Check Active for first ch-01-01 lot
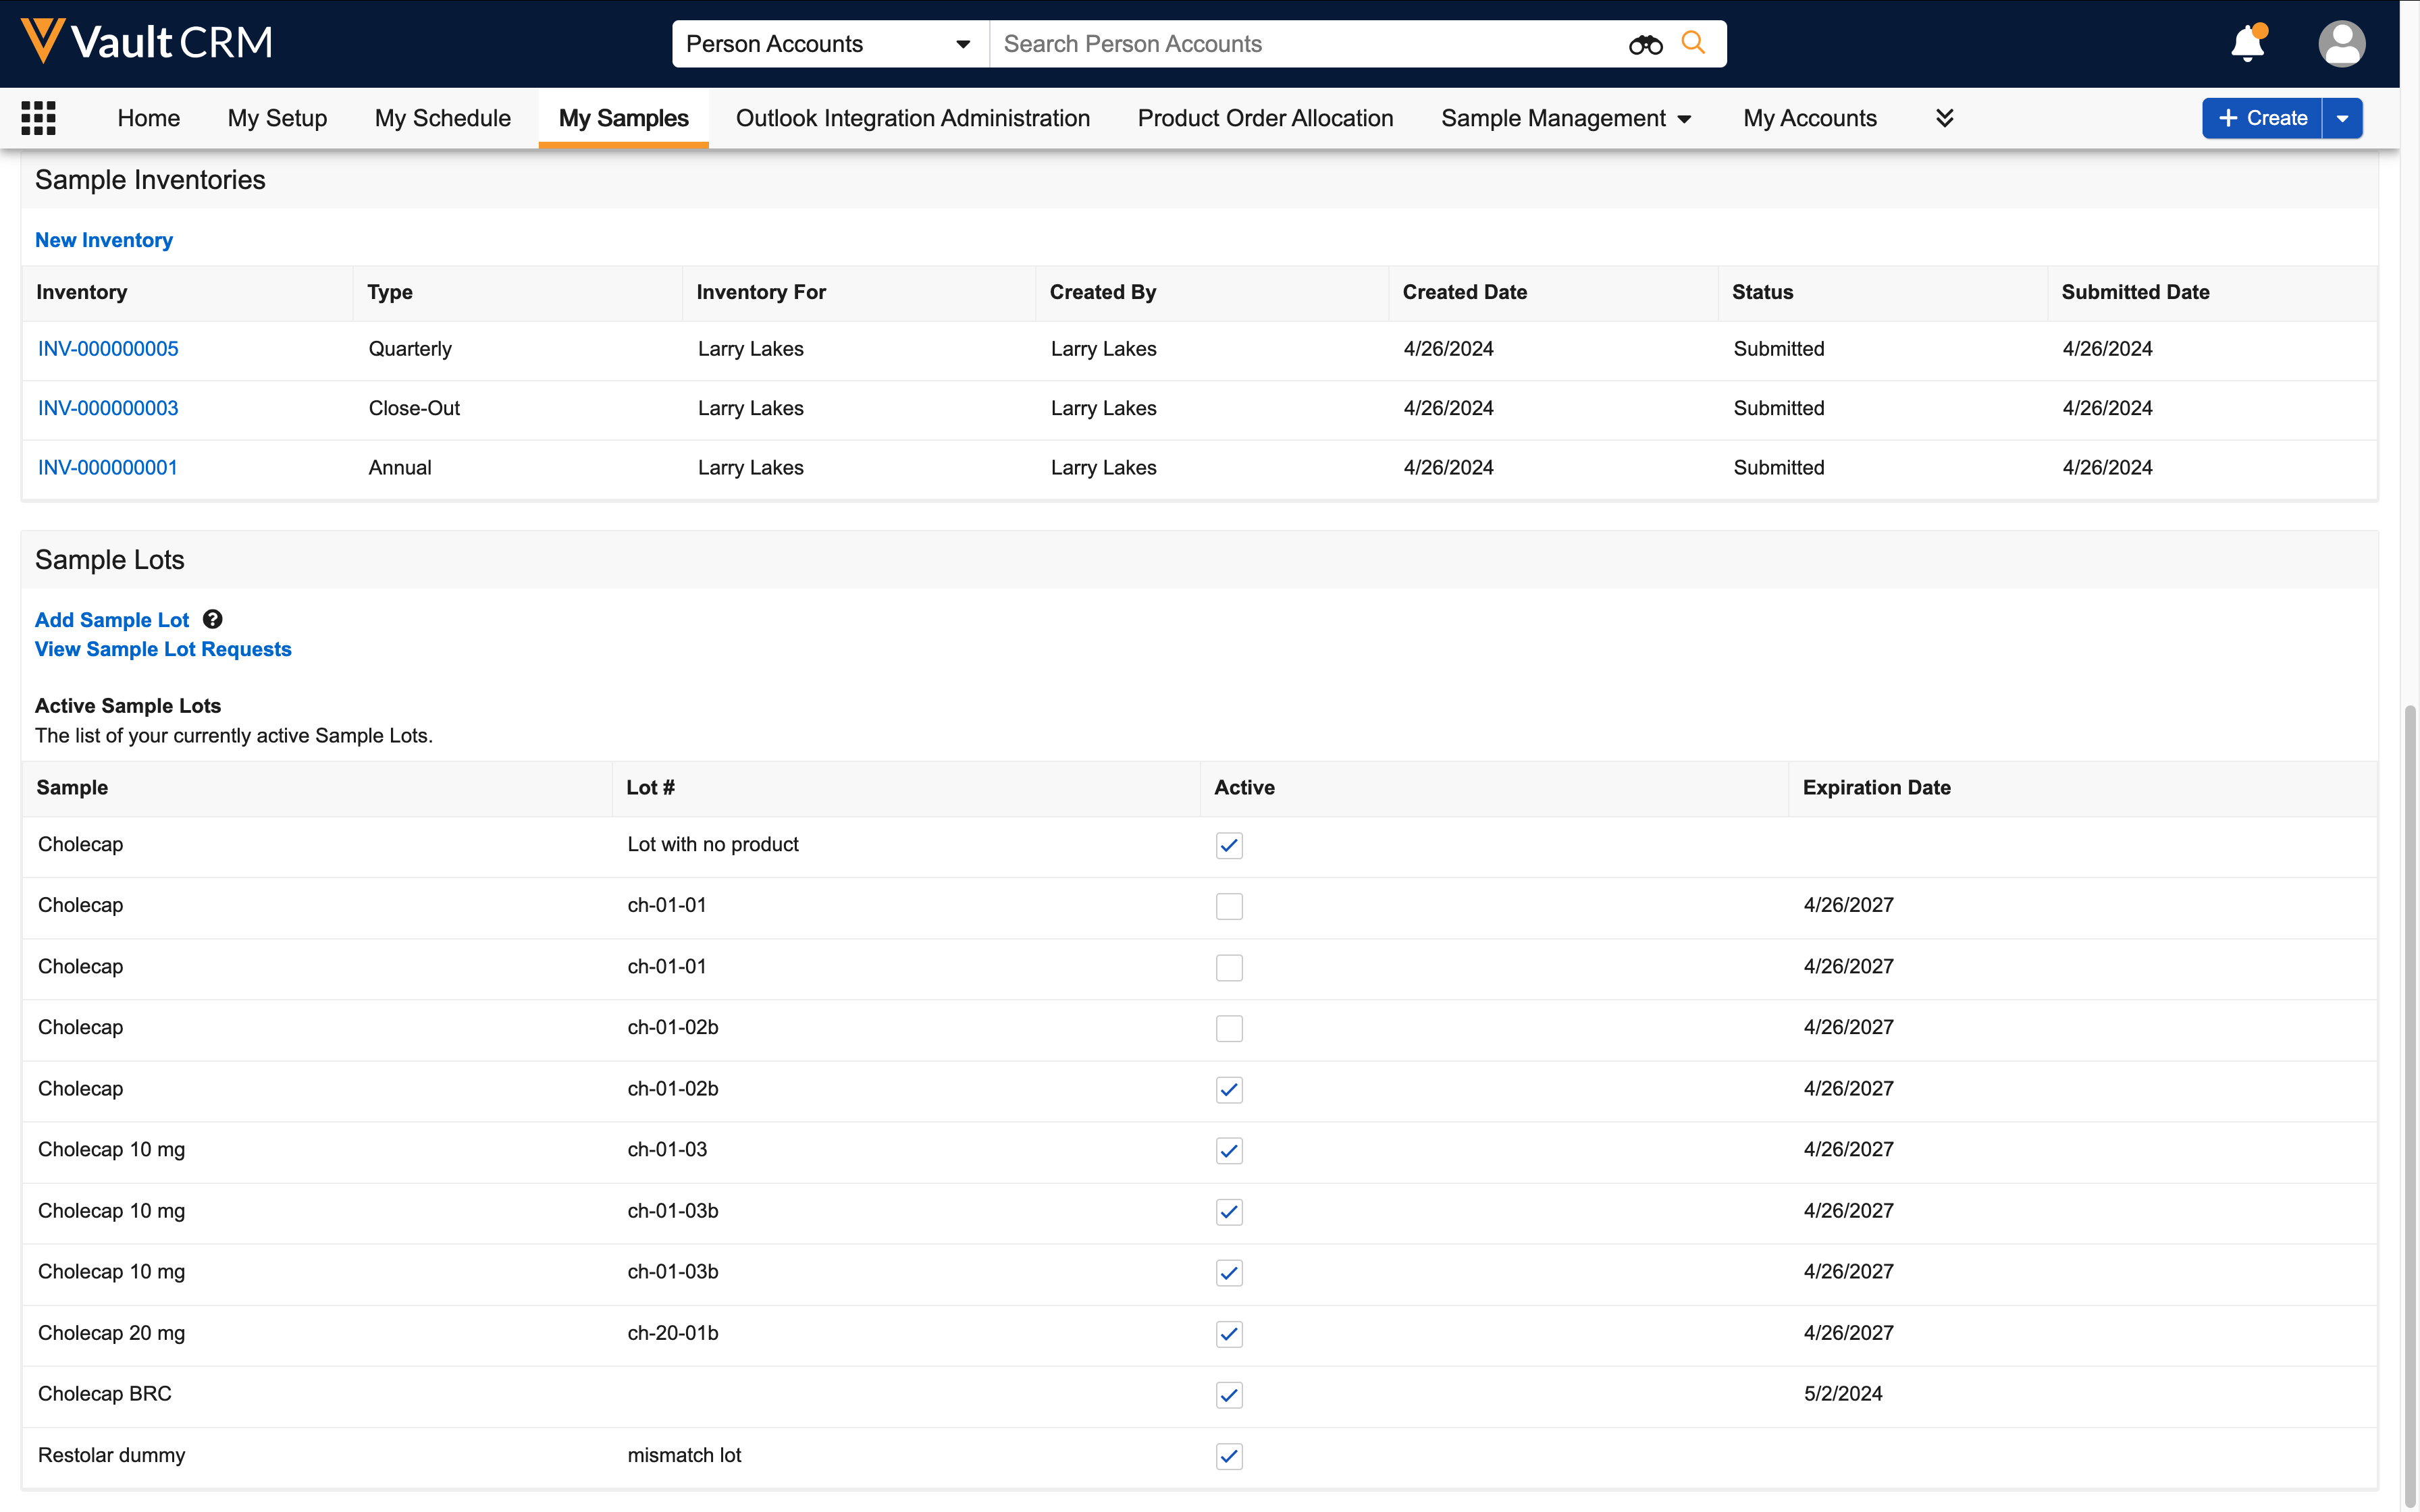 (1229, 907)
